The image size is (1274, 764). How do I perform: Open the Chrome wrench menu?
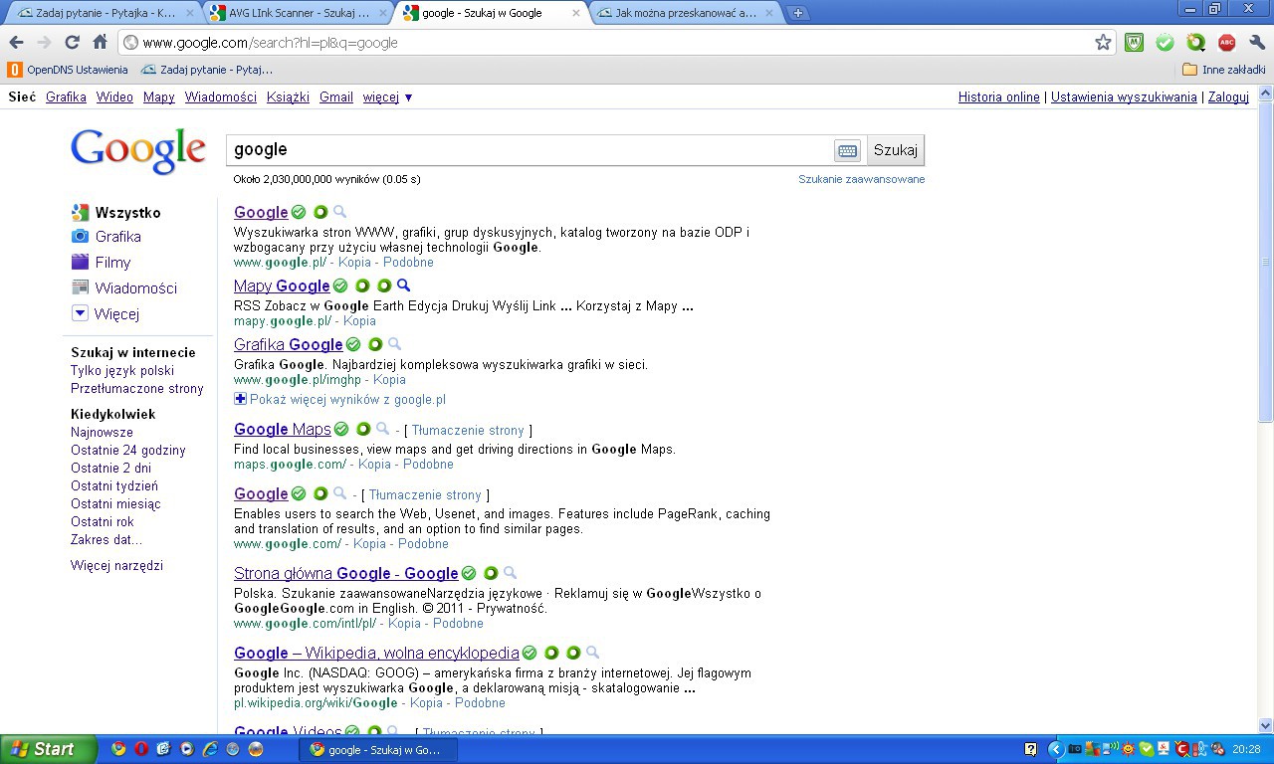pos(1257,43)
